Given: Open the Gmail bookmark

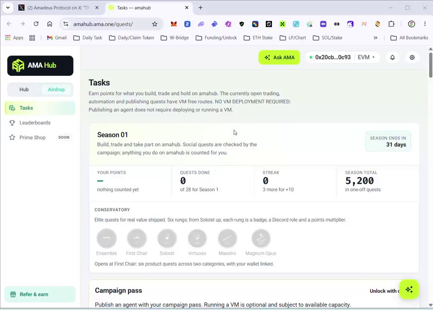Looking at the screenshot, I should click(57, 38).
